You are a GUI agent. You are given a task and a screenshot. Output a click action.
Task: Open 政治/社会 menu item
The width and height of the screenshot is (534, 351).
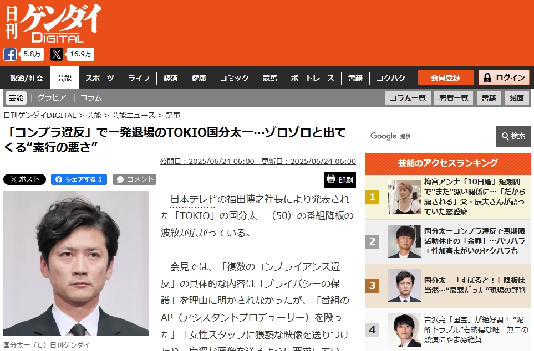click(27, 78)
